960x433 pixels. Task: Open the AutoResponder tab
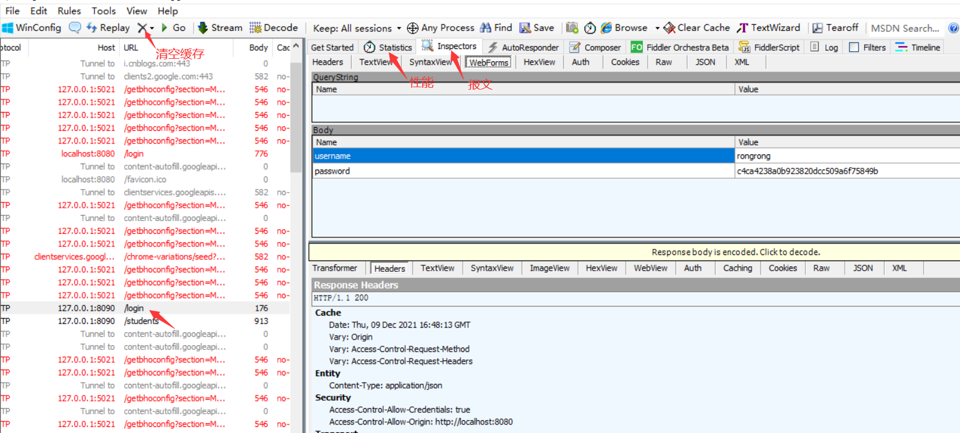click(524, 47)
